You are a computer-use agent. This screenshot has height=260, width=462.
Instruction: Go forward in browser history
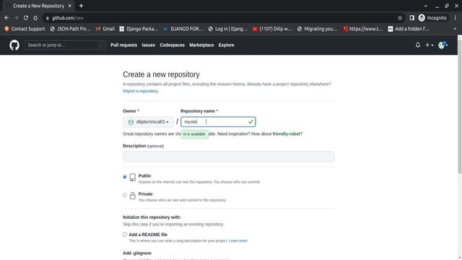[16, 18]
